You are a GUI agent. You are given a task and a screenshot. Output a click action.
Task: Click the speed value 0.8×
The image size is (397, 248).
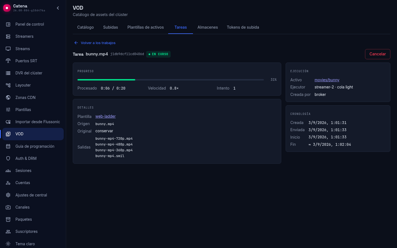click(174, 88)
